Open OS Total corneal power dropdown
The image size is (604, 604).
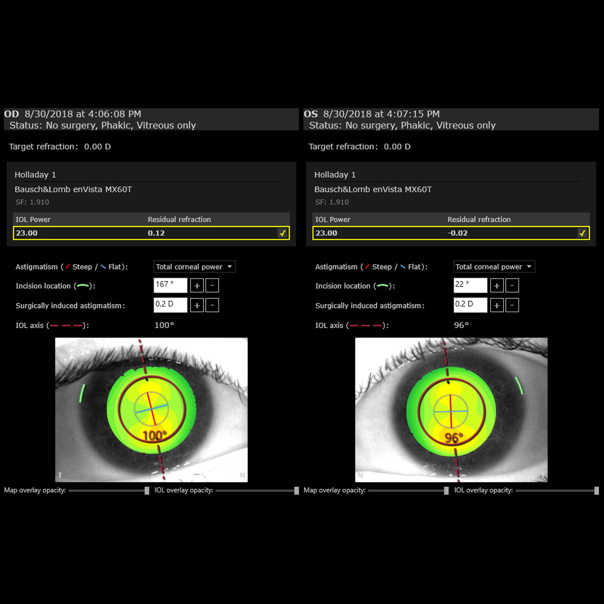[x=494, y=267]
